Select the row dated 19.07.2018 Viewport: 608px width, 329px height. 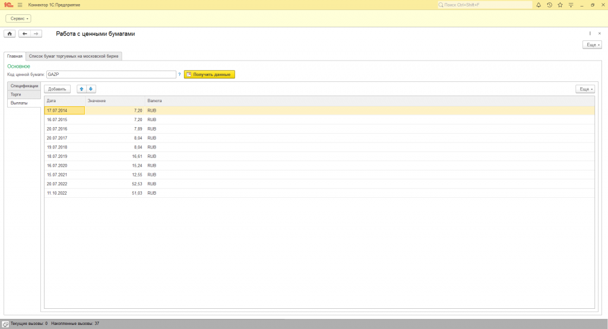[319, 147]
